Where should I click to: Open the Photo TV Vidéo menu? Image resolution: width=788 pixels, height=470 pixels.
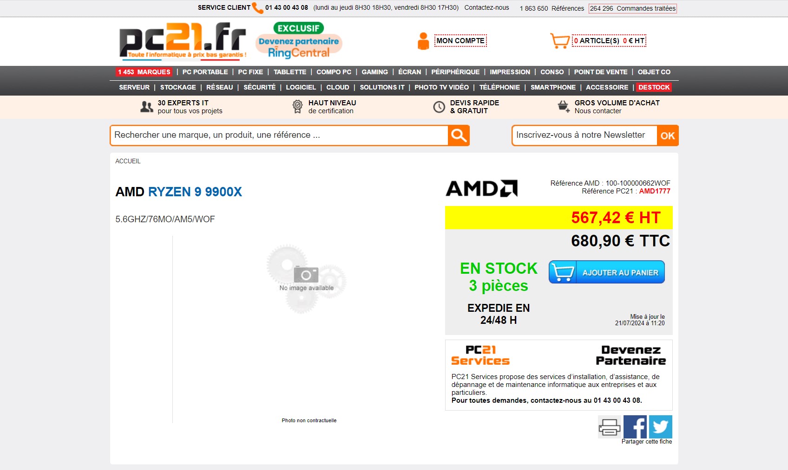(x=441, y=87)
